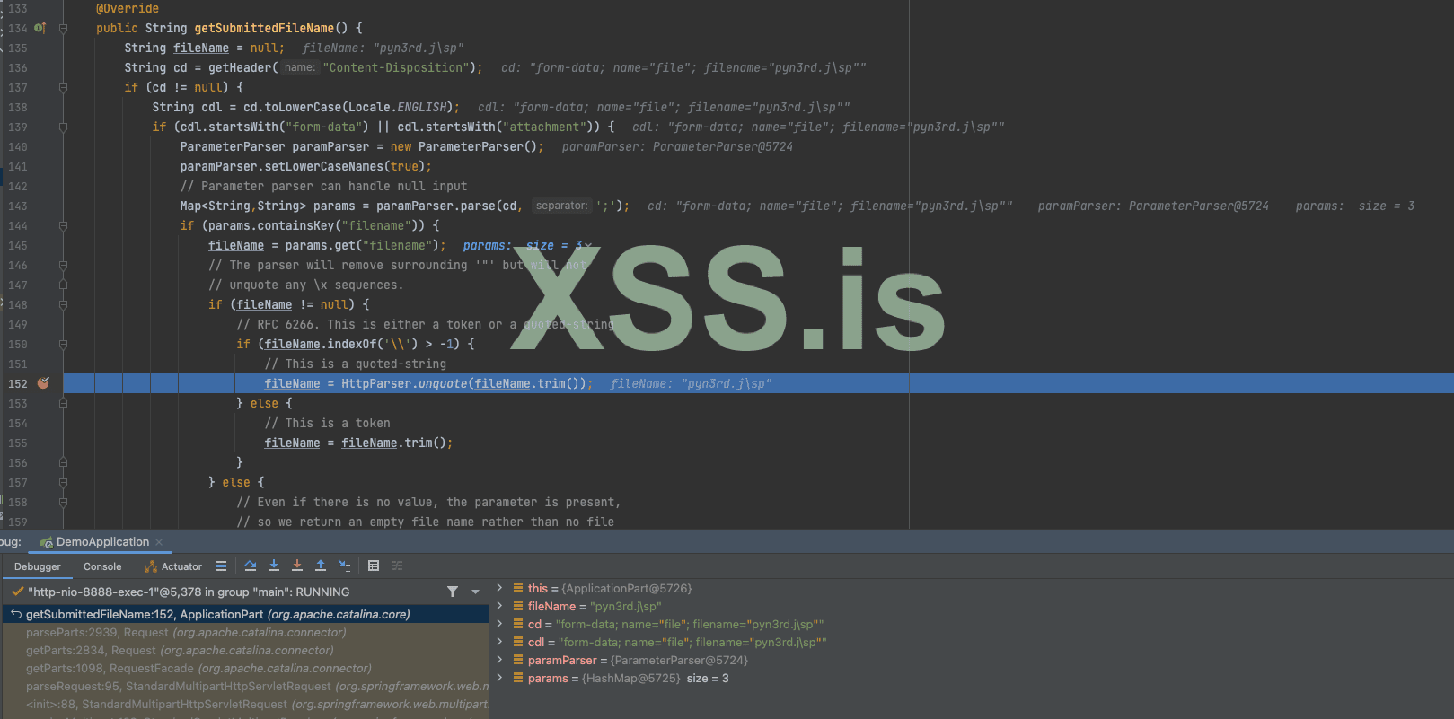Click the inline 'params: size = 3' on line 143
Viewport: 1454px width, 719px height.
click(1355, 206)
